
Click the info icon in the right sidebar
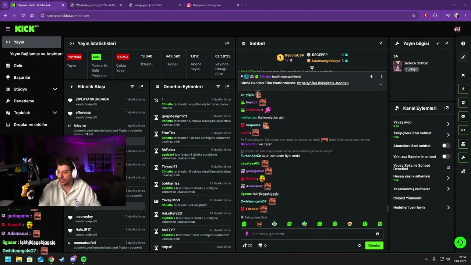click(463, 43)
